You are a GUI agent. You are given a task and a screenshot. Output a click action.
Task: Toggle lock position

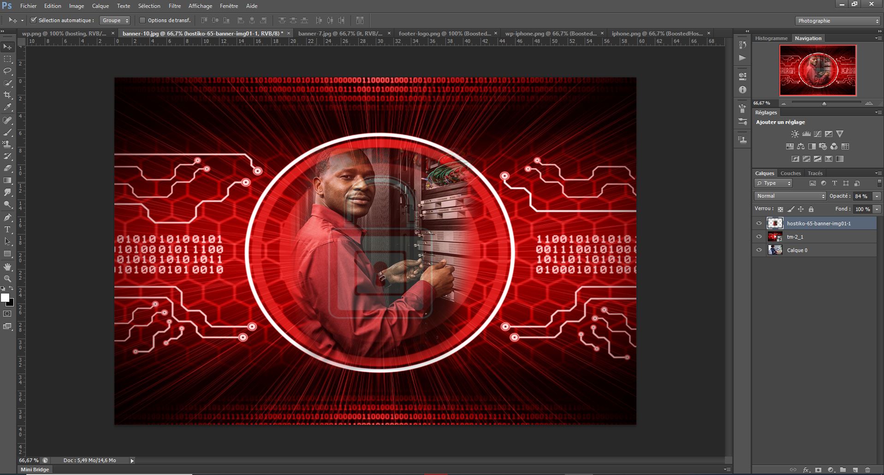tap(801, 209)
